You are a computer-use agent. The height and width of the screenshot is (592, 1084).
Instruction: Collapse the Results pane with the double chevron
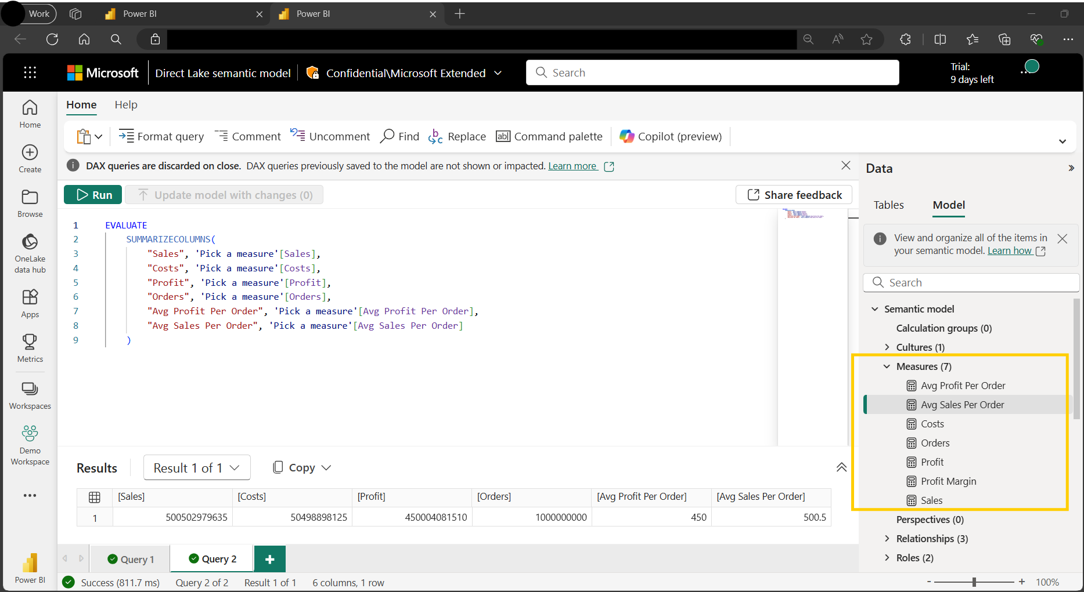pyautogui.click(x=841, y=467)
